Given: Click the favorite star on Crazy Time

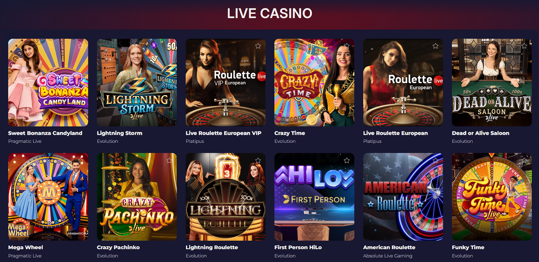Looking at the screenshot, I should [x=347, y=46].
